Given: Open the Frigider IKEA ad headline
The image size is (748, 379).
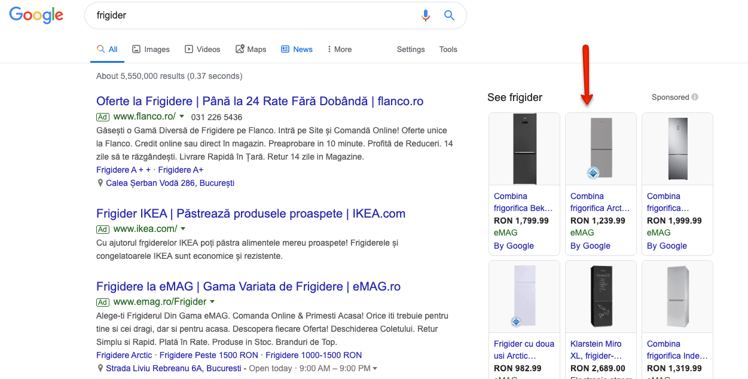Looking at the screenshot, I should click(x=251, y=213).
